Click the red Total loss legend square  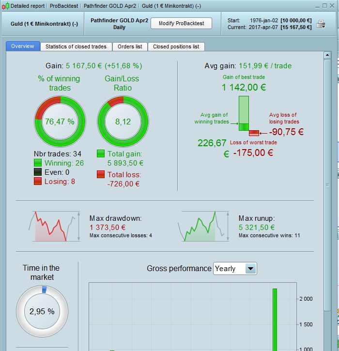[101, 174]
